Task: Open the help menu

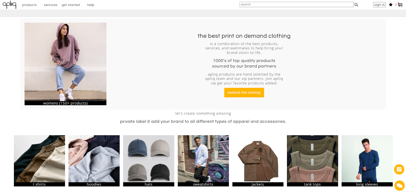Action: (x=91, y=5)
